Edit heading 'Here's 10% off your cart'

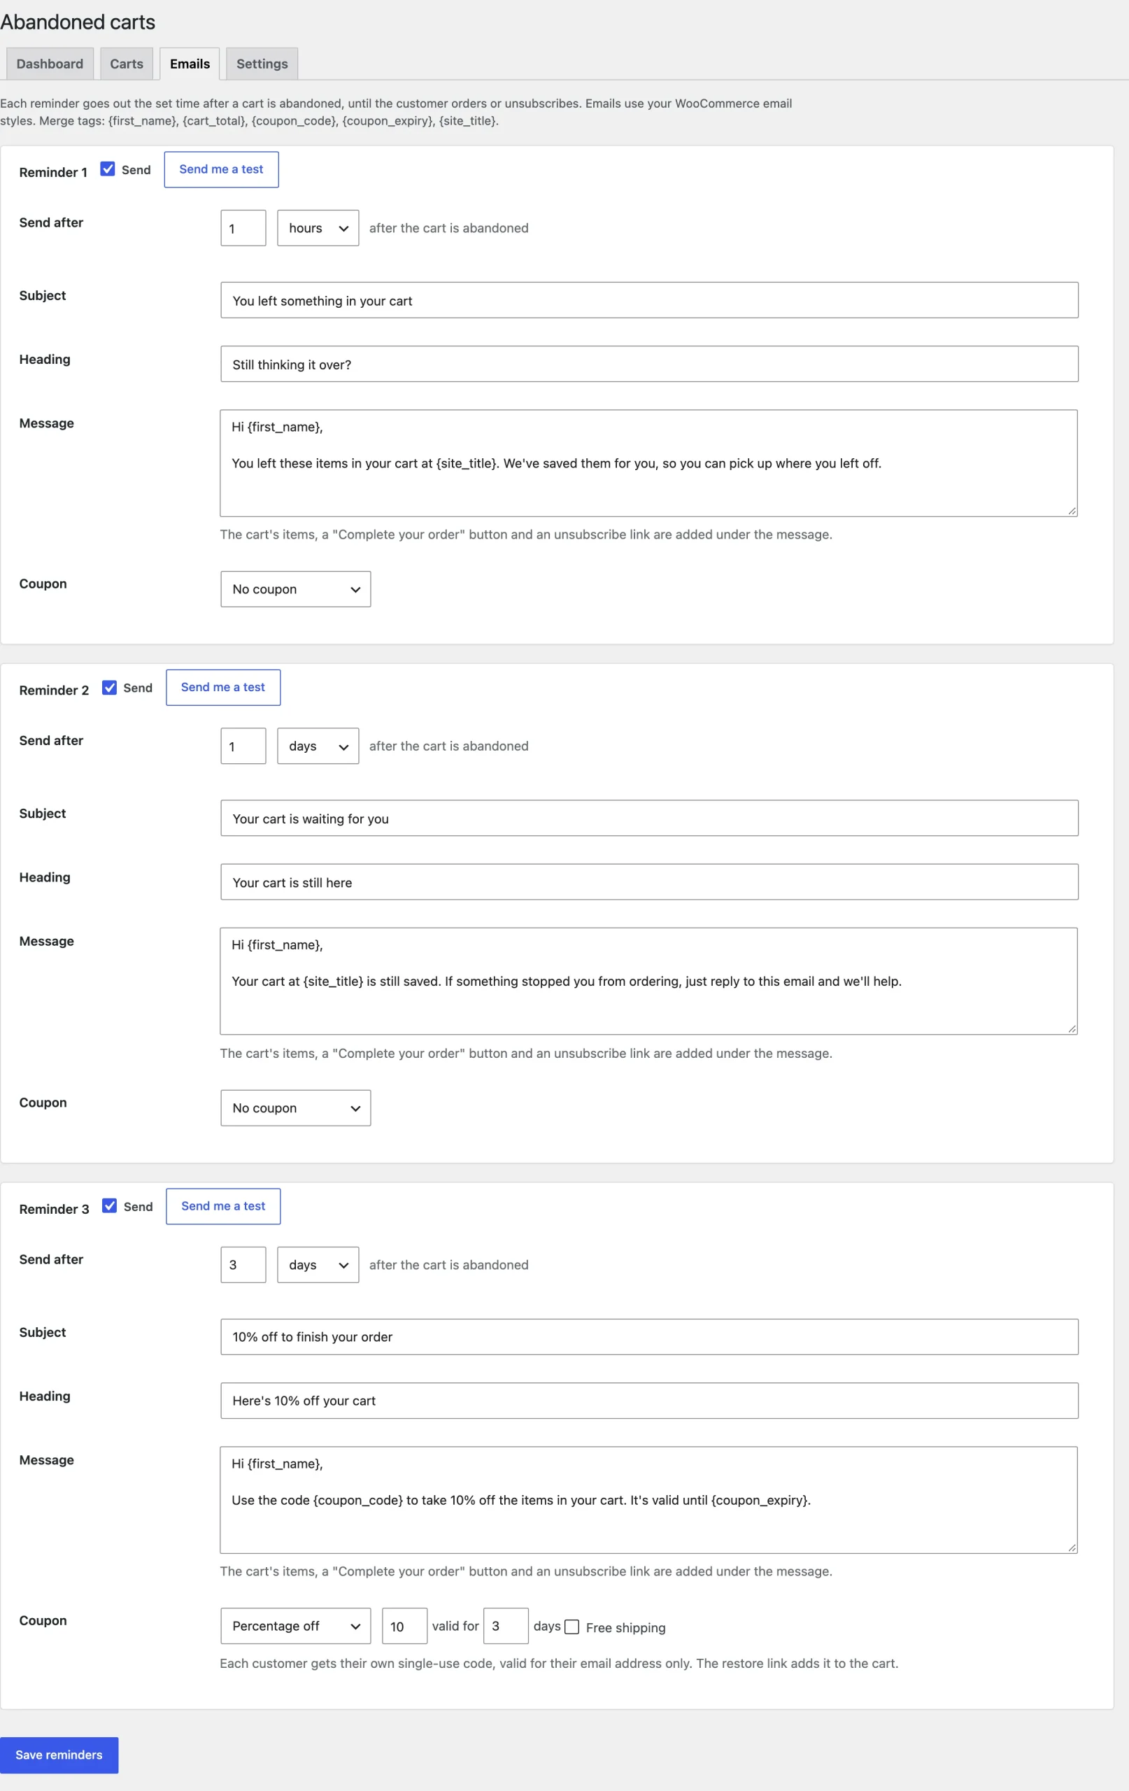click(x=649, y=1401)
